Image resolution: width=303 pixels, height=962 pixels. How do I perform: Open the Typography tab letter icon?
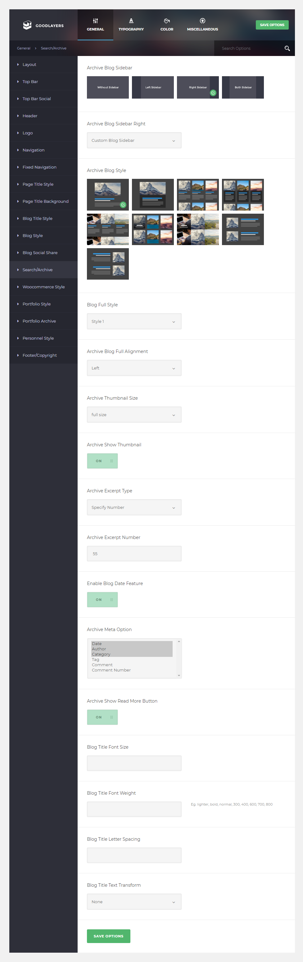tap(131, 21)
